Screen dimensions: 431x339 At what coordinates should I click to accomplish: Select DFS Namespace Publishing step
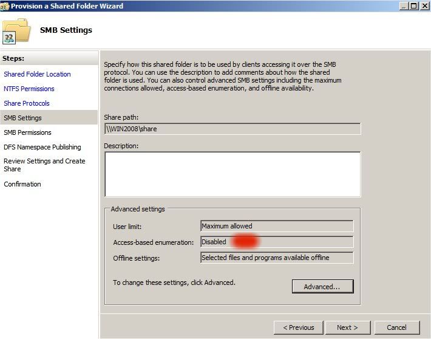click(x=42, y=147)
